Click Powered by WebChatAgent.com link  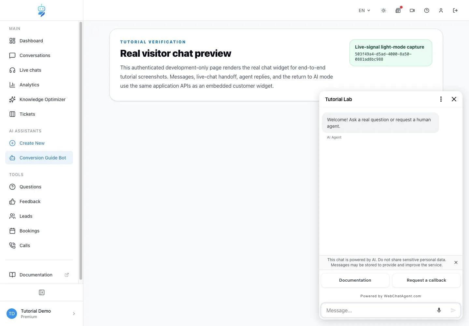[391, 296]
